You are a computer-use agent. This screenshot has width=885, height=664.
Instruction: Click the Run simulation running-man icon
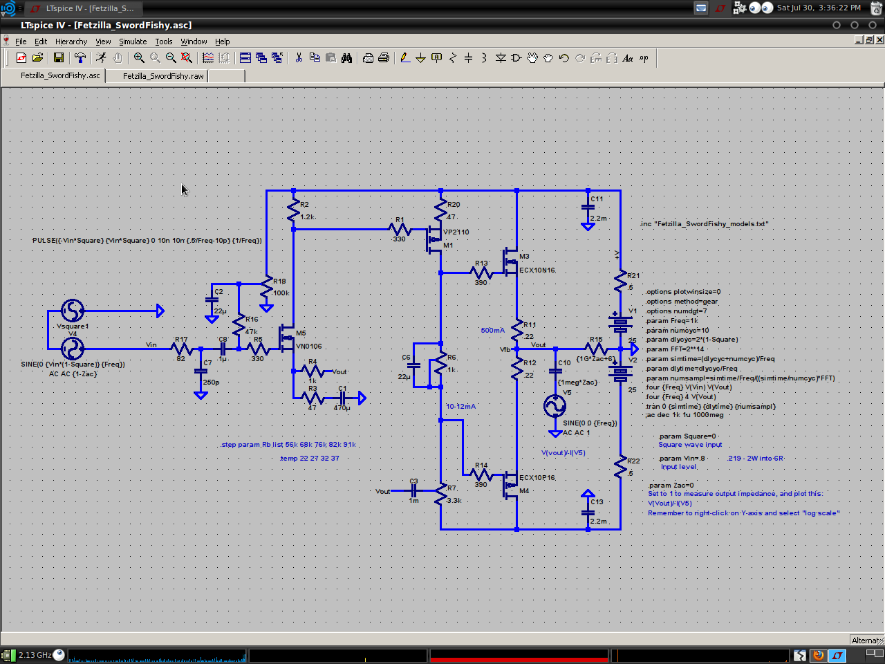(x=102, y=58)
